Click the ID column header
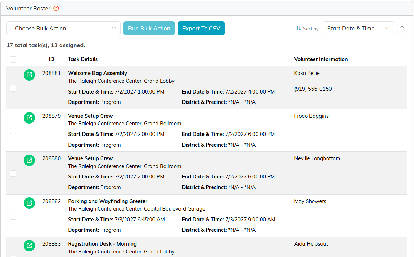 [x=51, y=59]
